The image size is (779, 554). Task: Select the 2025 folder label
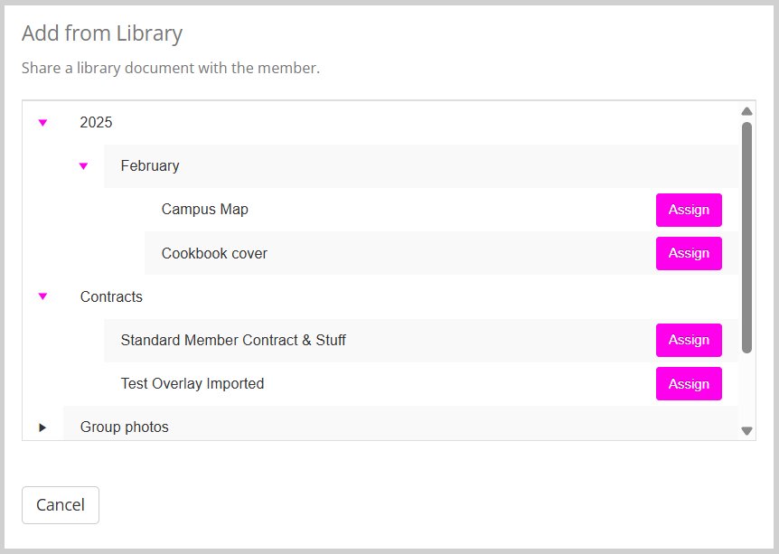coord(96,122)
